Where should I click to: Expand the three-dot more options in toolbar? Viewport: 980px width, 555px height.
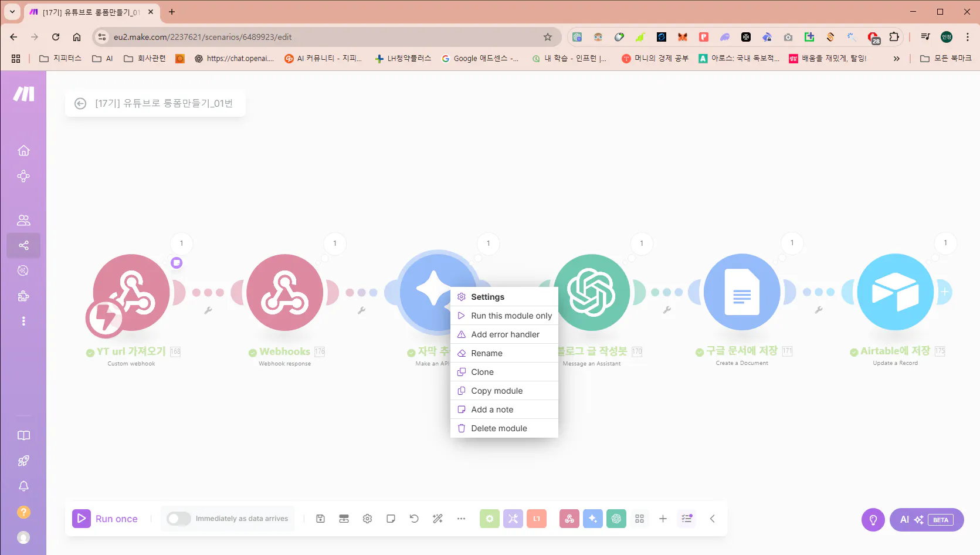(x=461, y=519)
